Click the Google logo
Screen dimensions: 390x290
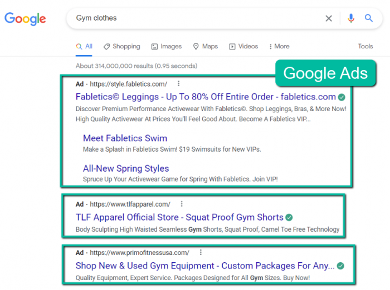[25, 19]
